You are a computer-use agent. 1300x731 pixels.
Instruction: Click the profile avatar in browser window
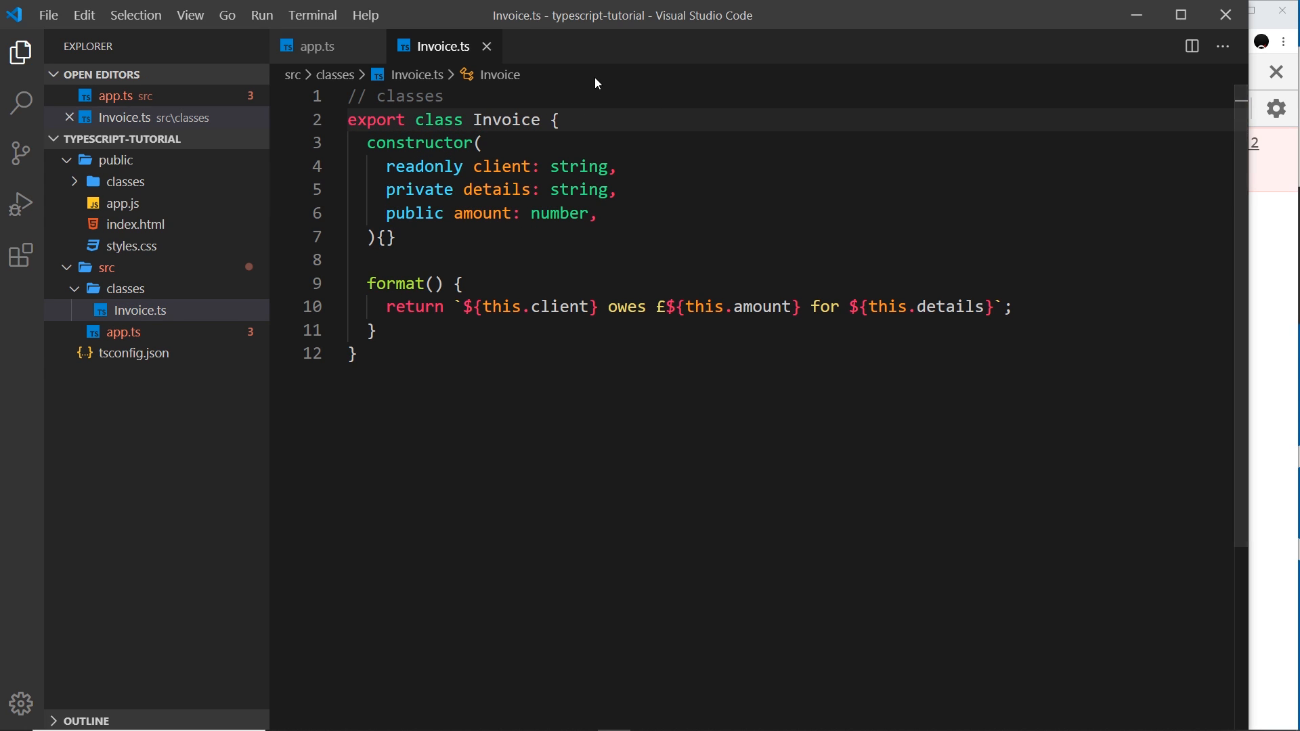(1261, 41)
